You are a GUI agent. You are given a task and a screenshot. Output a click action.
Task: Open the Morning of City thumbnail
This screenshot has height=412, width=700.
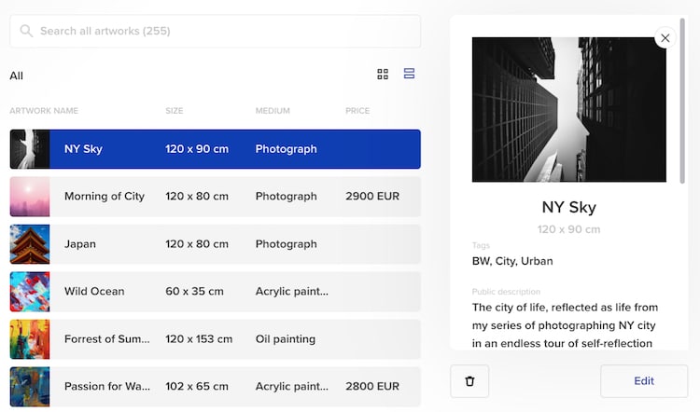click(x=30, y=197)
